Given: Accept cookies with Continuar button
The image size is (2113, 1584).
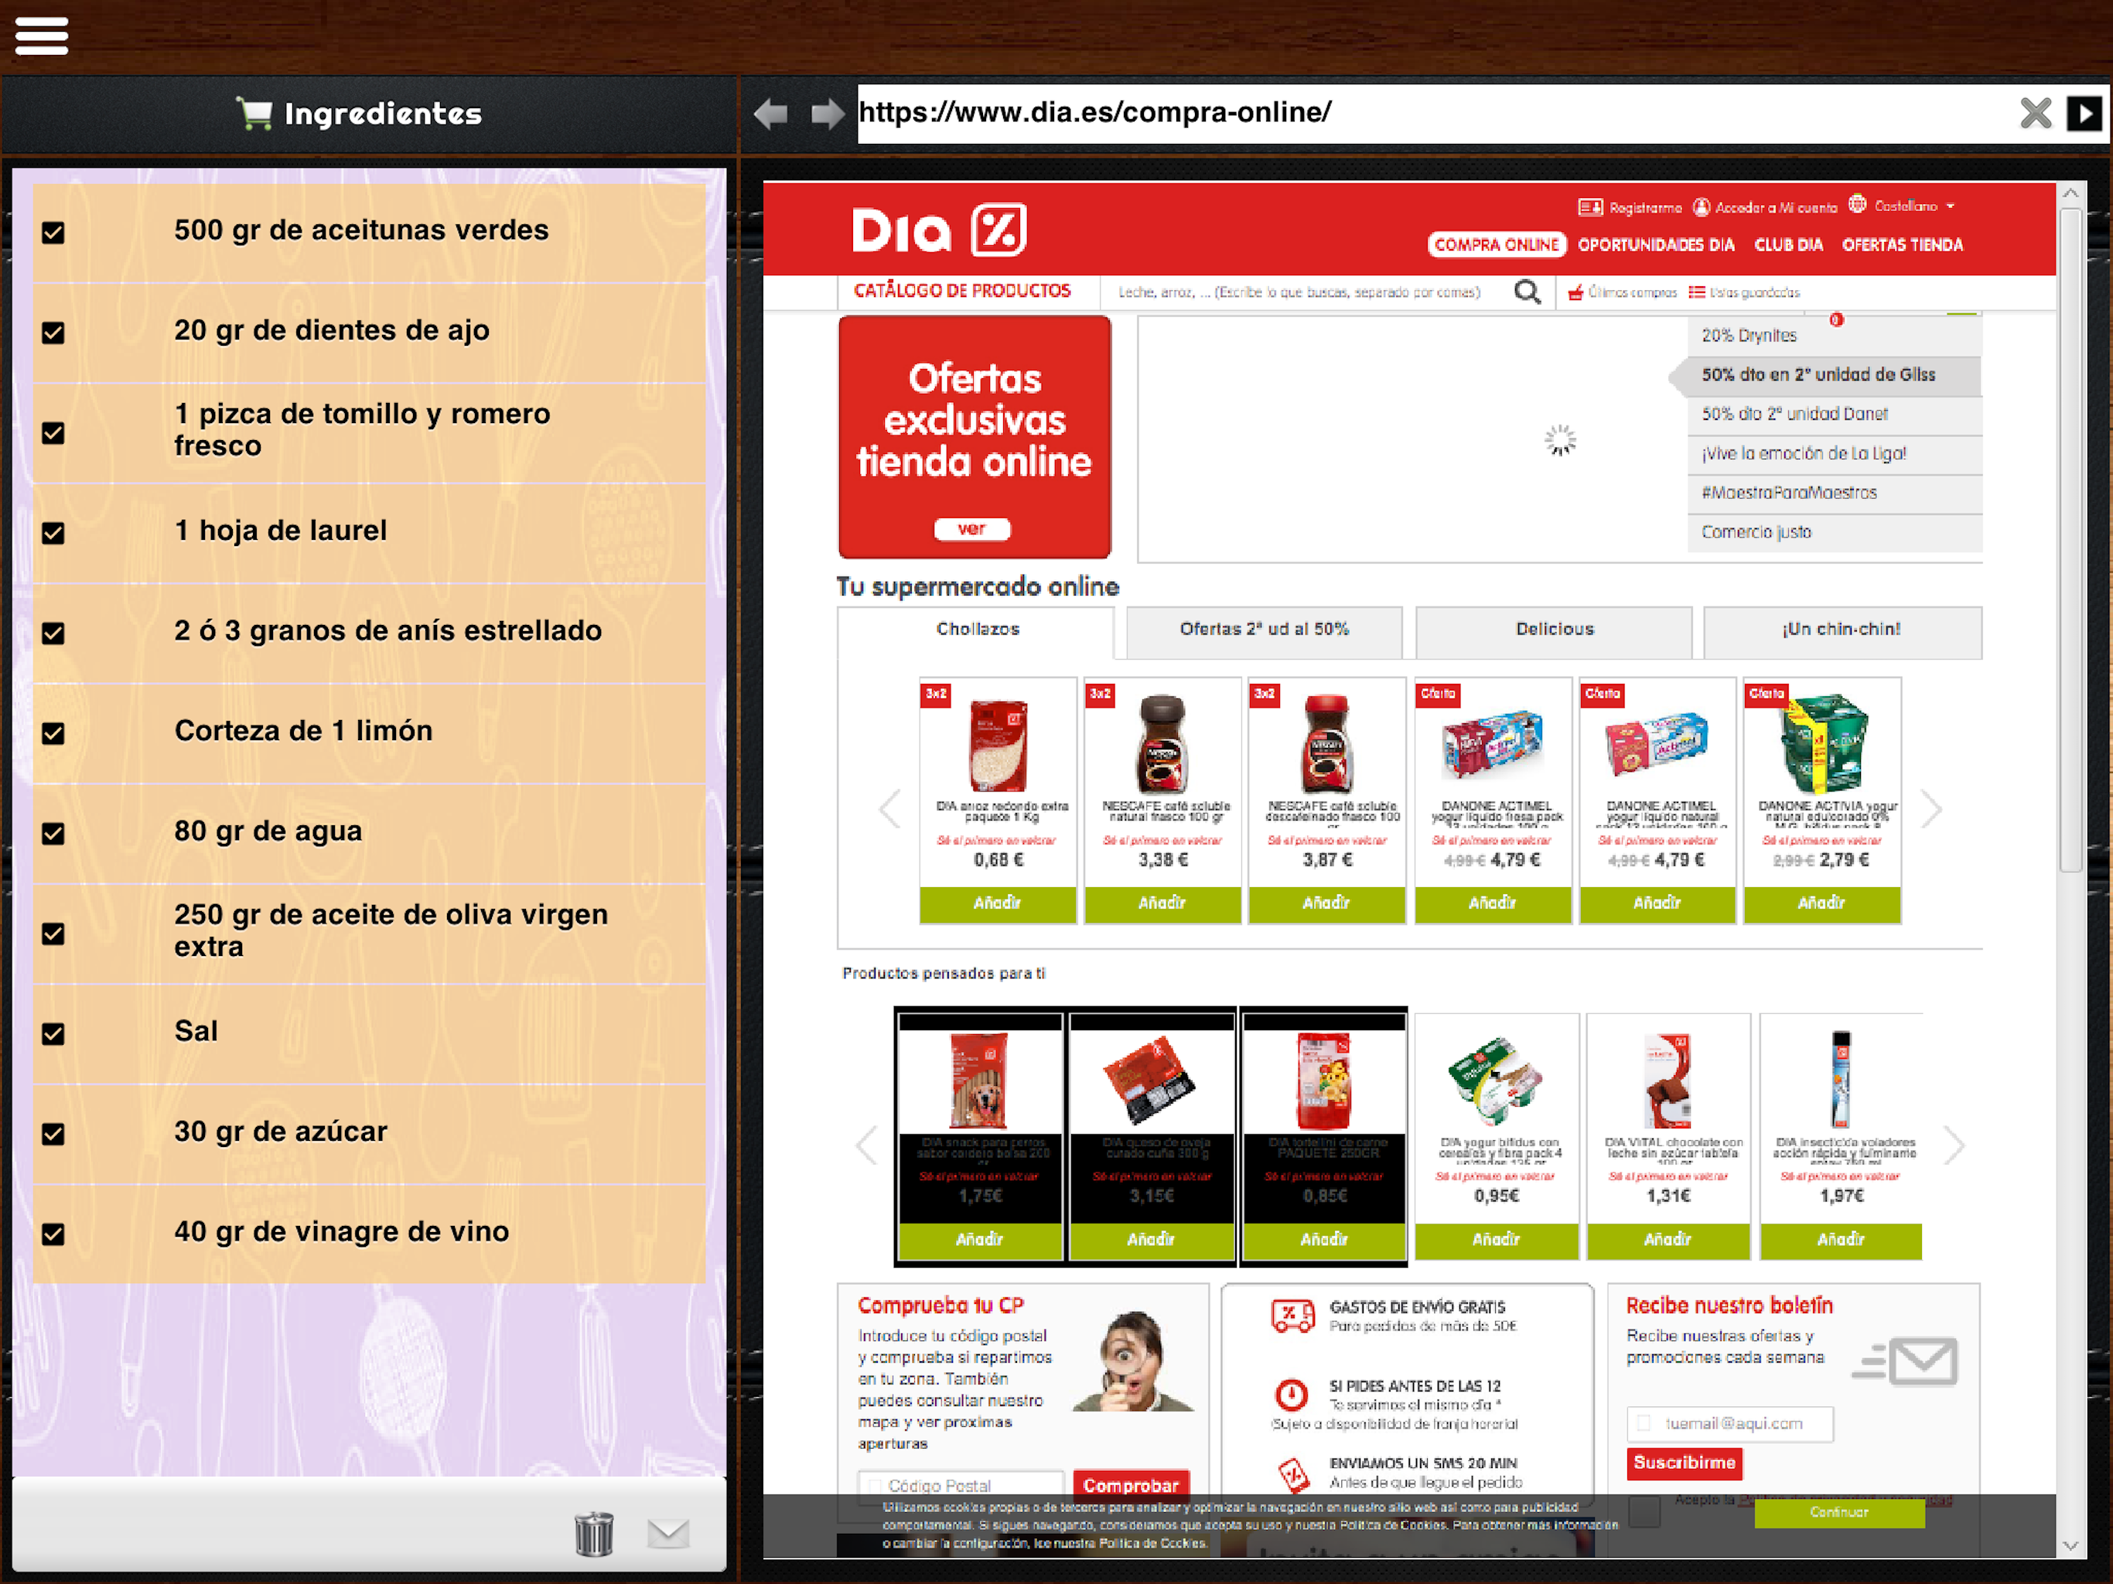Looking at the screenshot, I should tap(1839, 1512).
